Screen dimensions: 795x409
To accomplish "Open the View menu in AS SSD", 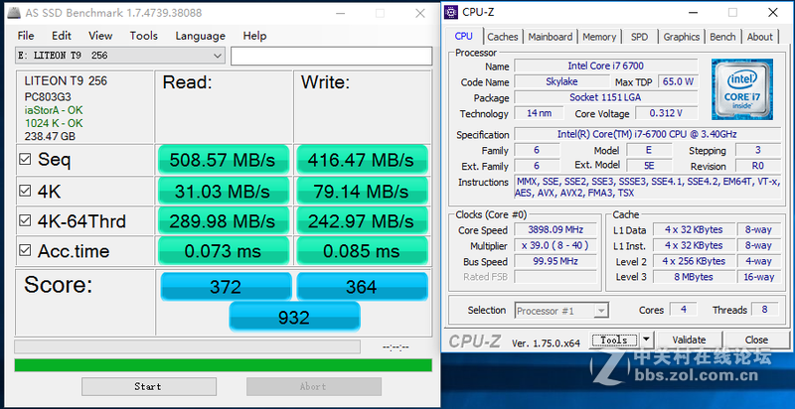I will pyautogui.click(x=98, y=36).
